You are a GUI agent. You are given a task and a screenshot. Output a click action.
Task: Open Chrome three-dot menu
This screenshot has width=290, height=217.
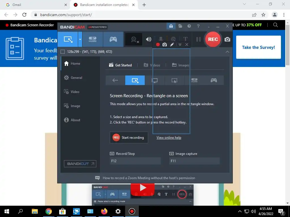pyautogui.click(x=284, y=15)
